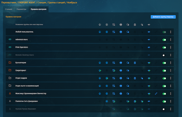Select Отдел льгот и компенсаций row name
The image size is (182, 117).
tap(27, 86)
